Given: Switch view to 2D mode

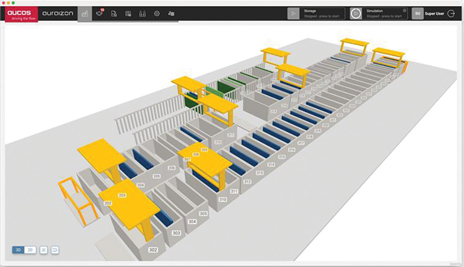Looking at the screenshot, I should coord(30,250).
